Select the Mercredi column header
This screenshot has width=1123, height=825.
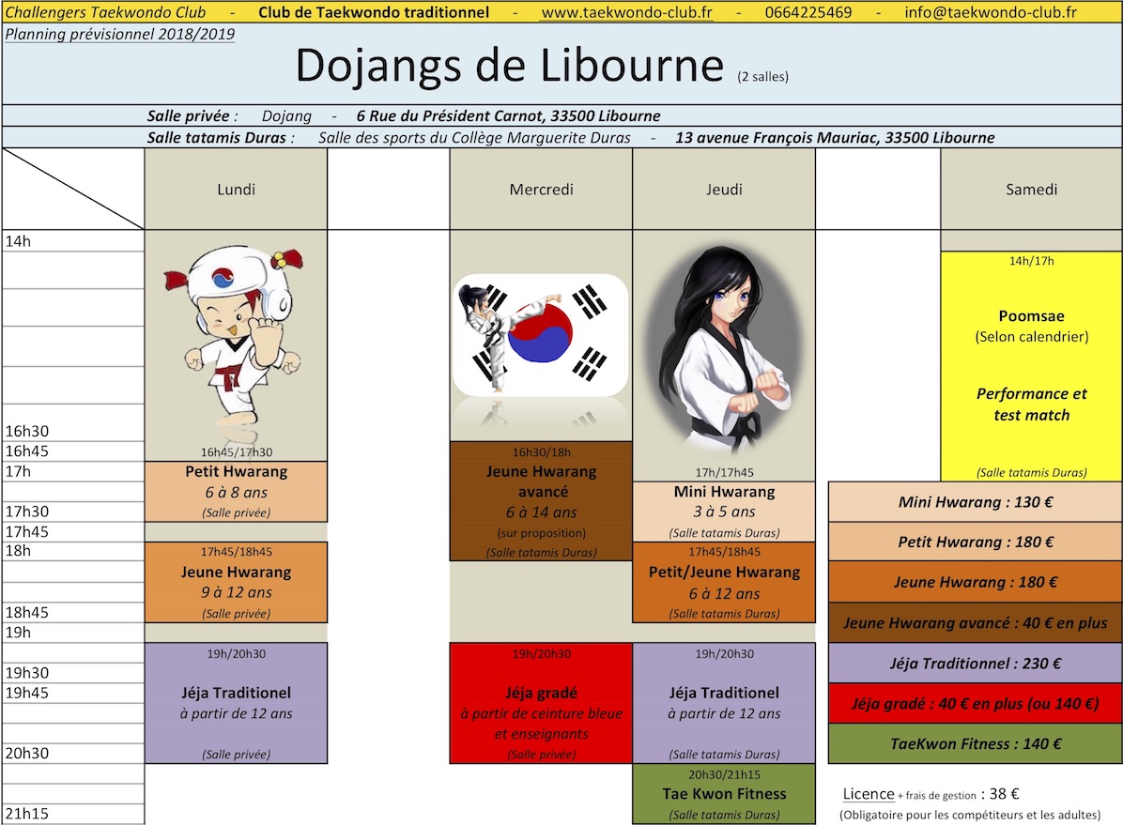coord(541,190)
